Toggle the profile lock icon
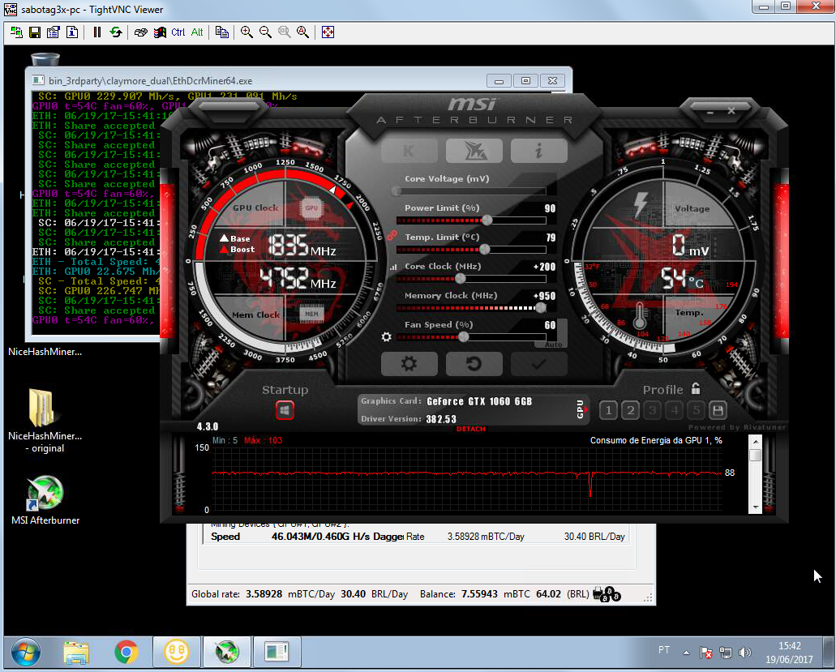The image size is (836, 672). tap(696, 388)
